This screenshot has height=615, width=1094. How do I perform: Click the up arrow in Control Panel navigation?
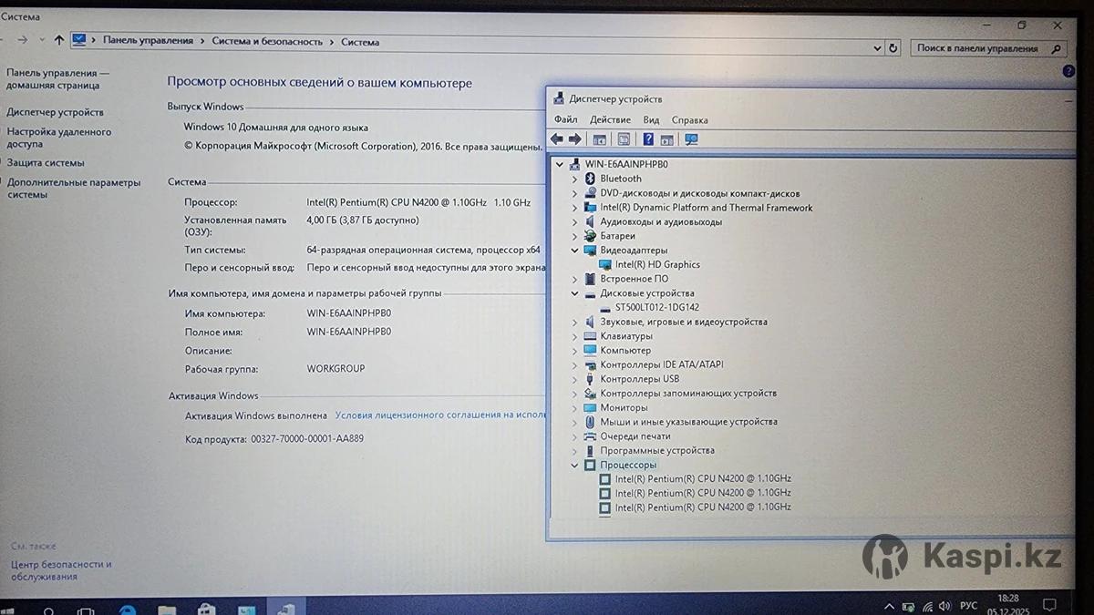coord(59,40)
